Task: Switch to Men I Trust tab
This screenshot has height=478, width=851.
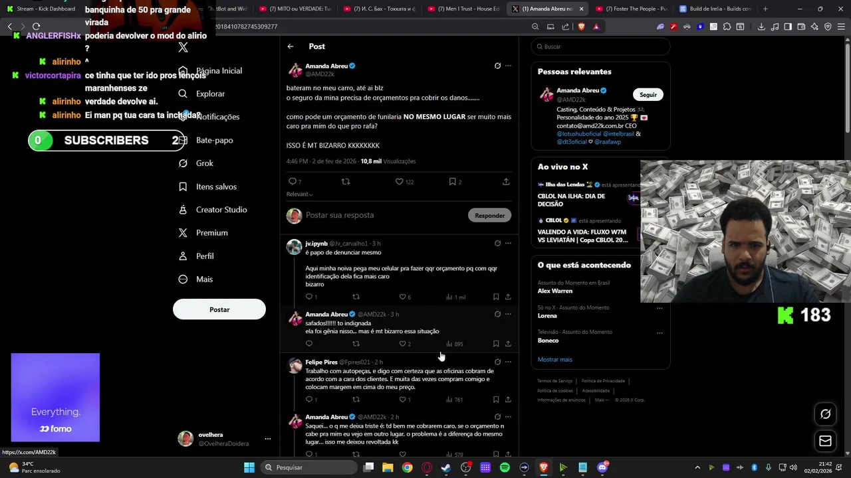Action: point(464,9)
